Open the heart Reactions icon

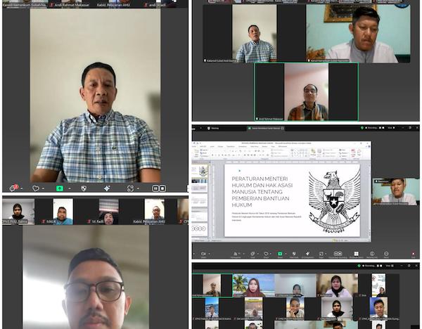pos(36,188)
